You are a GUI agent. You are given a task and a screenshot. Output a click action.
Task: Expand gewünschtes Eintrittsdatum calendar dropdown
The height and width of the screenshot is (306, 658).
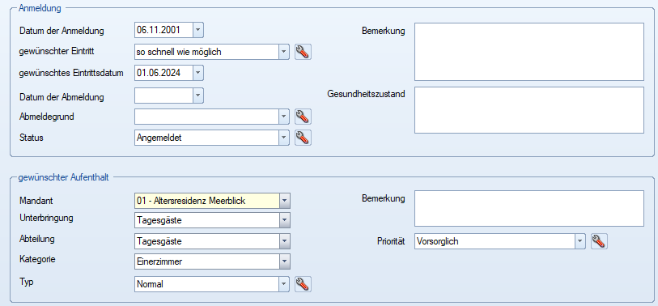coord(198,73)
